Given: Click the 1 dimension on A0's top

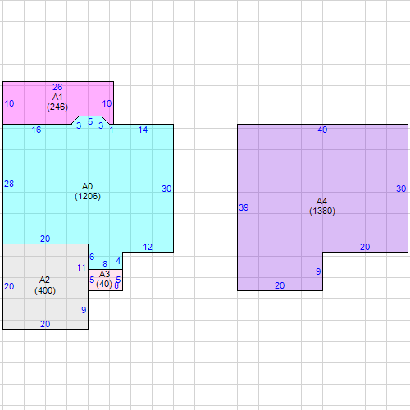Looking at the screenshot, I should [112, 130].
